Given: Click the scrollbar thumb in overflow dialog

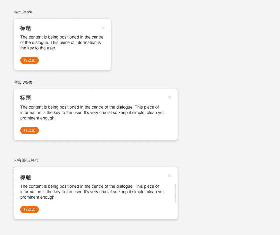Looking at the screenshot, I should click(175, 193).
